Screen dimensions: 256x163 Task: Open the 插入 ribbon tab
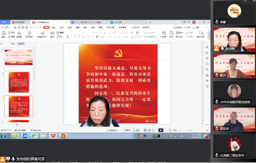pyautogui.click(x=54, y=28)
